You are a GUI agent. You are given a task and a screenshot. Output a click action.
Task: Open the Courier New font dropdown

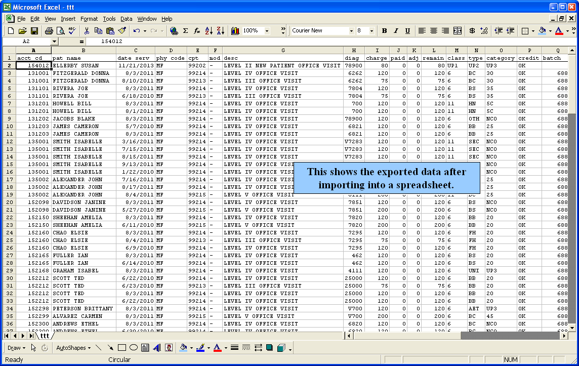tap(351, 31)
